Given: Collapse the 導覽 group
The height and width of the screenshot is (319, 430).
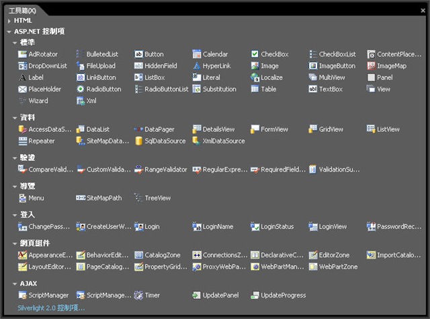Looking at the screenshot, I should coord(15,187).
